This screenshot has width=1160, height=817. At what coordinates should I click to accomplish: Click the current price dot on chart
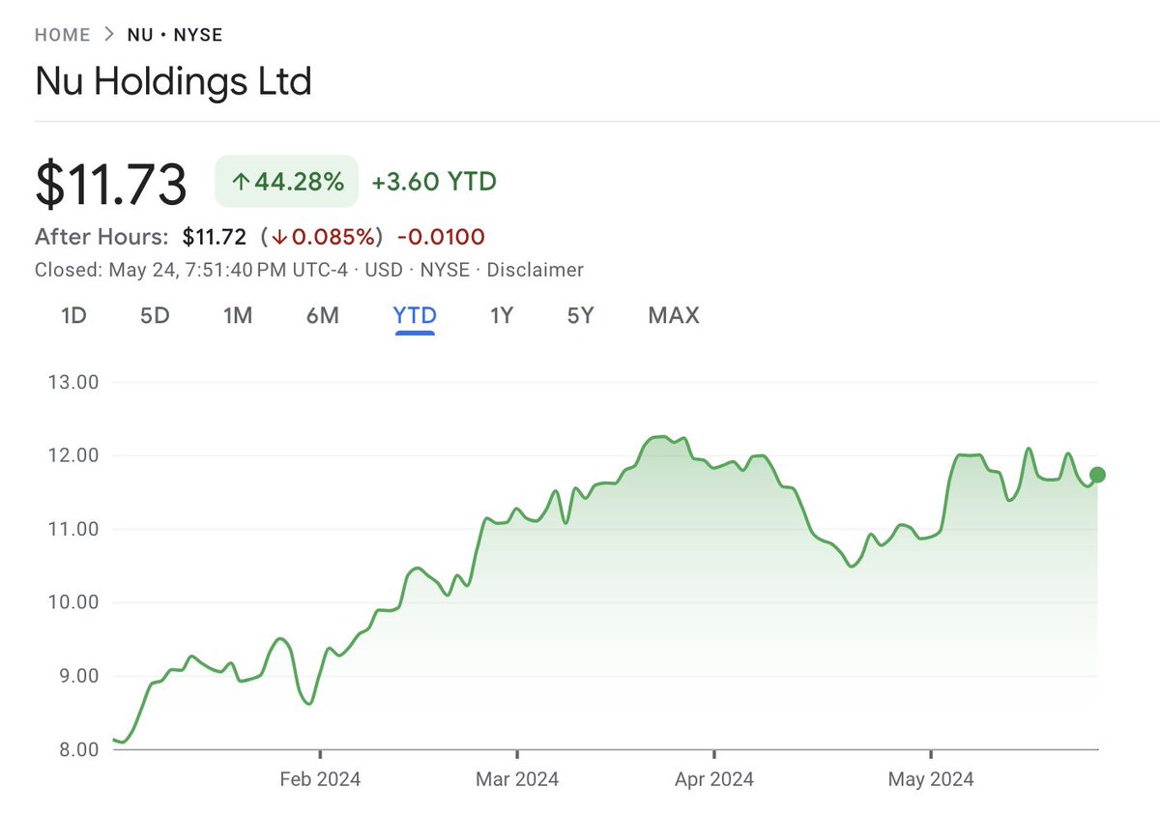[1097, 475]
